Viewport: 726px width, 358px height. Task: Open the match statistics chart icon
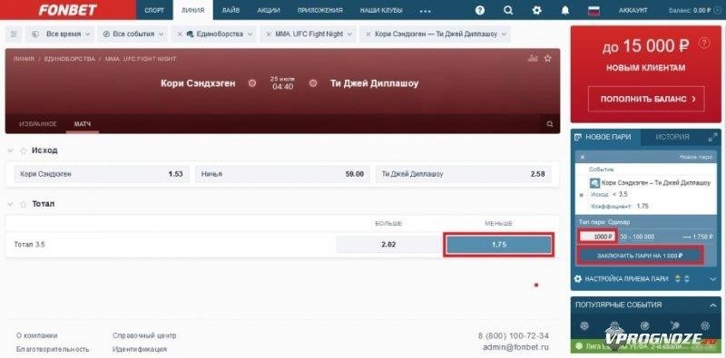533,58
